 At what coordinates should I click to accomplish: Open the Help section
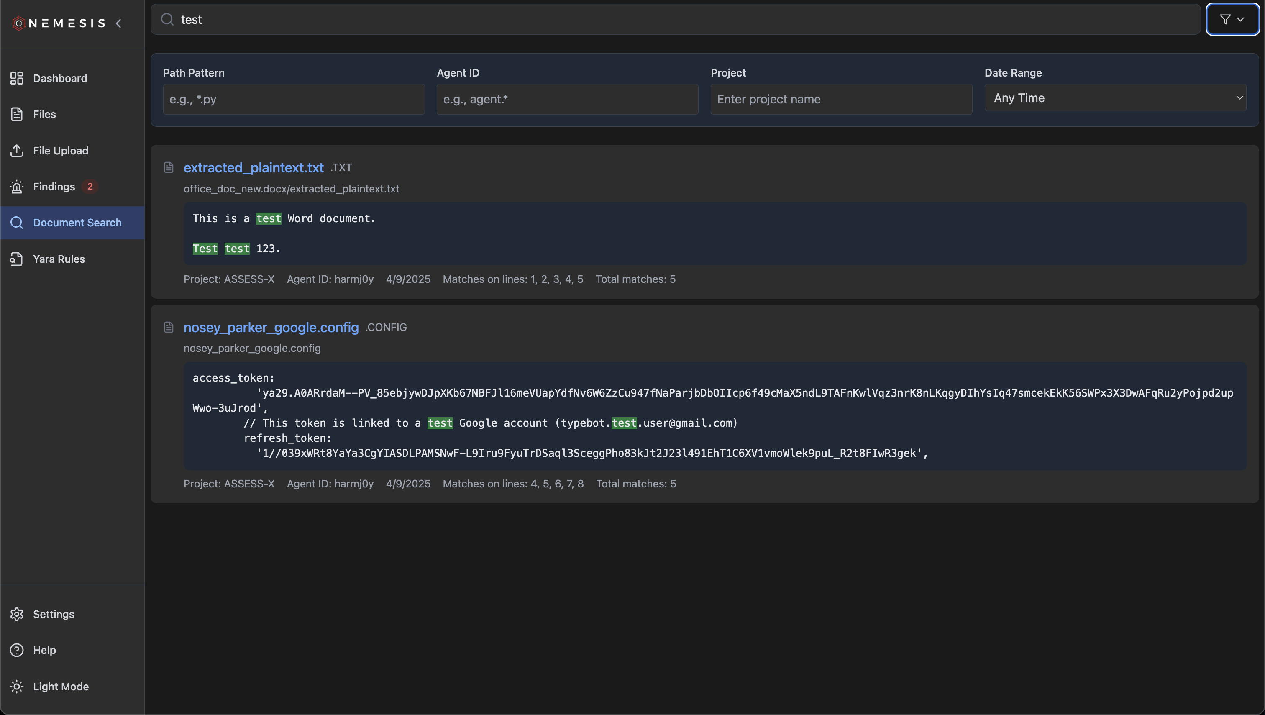pos(45,650)
